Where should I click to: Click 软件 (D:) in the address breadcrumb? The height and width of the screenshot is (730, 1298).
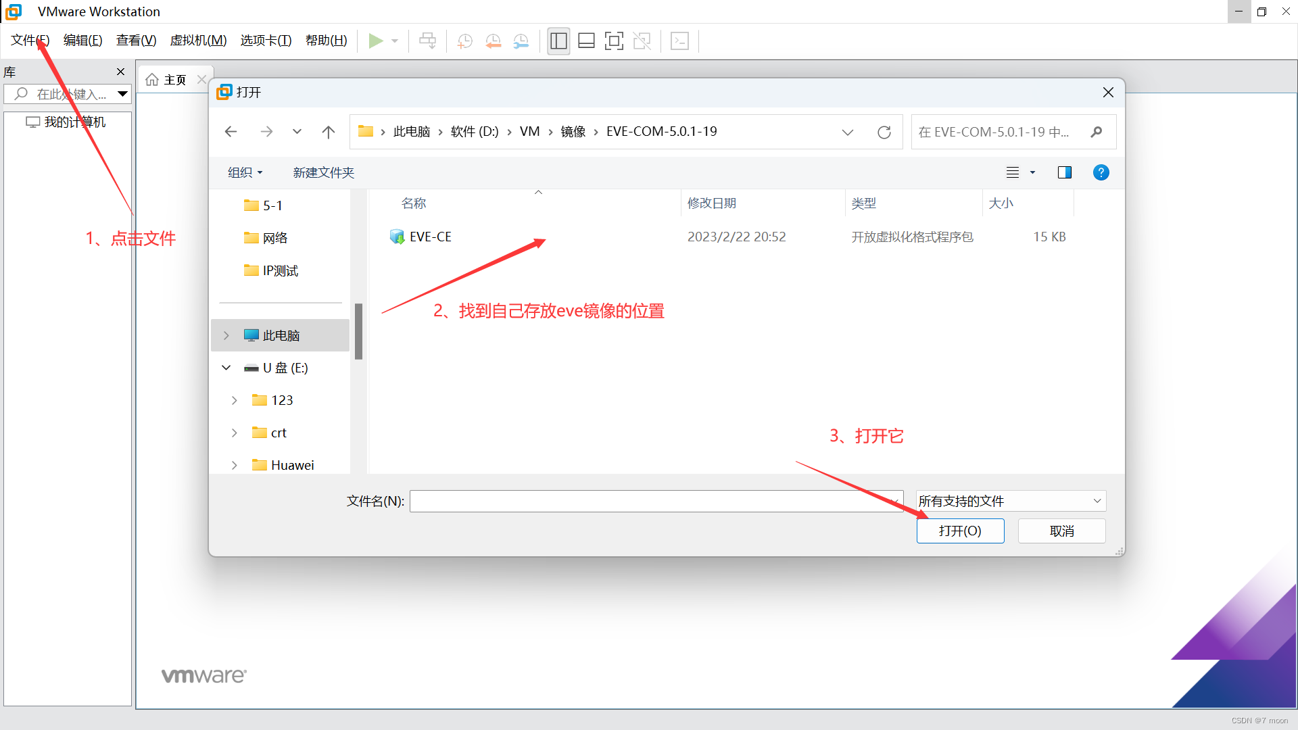pos(475,132)
